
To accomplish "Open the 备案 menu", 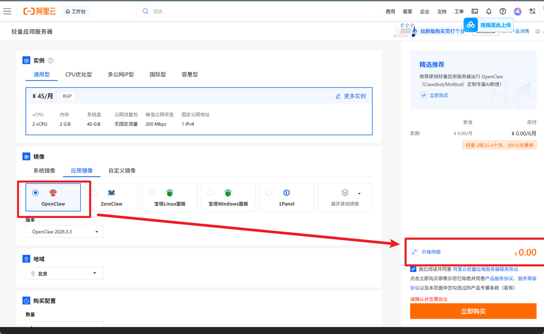I will (407, 11).
